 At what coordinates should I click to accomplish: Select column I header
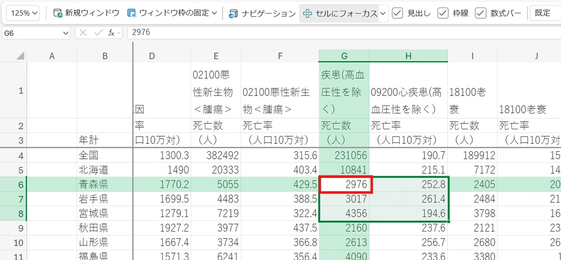[473, 56]
